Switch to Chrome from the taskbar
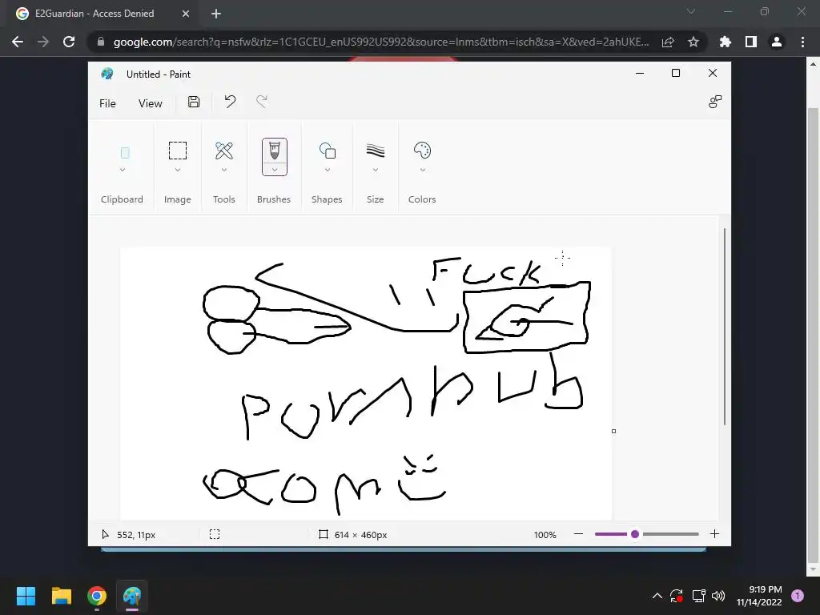Viewport: 820px width, 615px height. pyautogui.click(x=97, y=596)
